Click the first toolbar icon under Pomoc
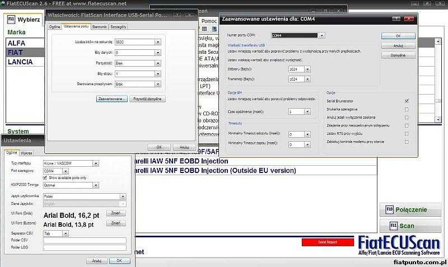 point(204,29)
